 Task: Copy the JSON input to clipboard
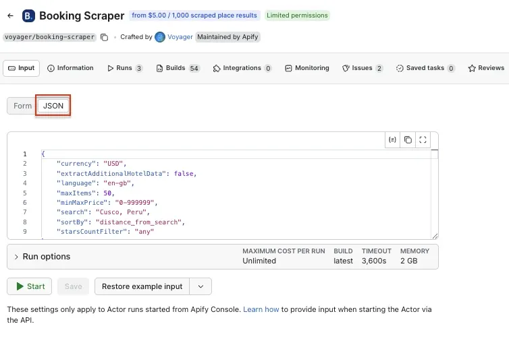coord(408,139)
